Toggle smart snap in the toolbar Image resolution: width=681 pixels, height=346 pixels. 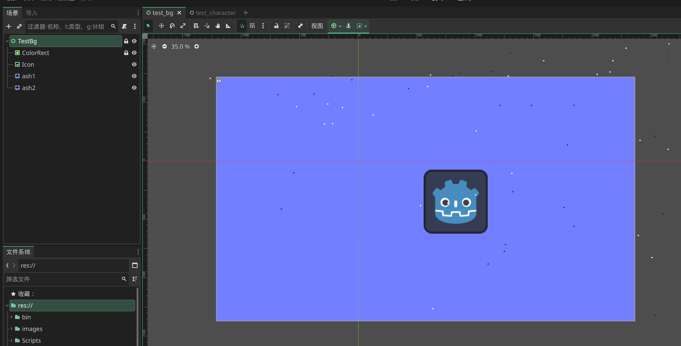(242, 26)
